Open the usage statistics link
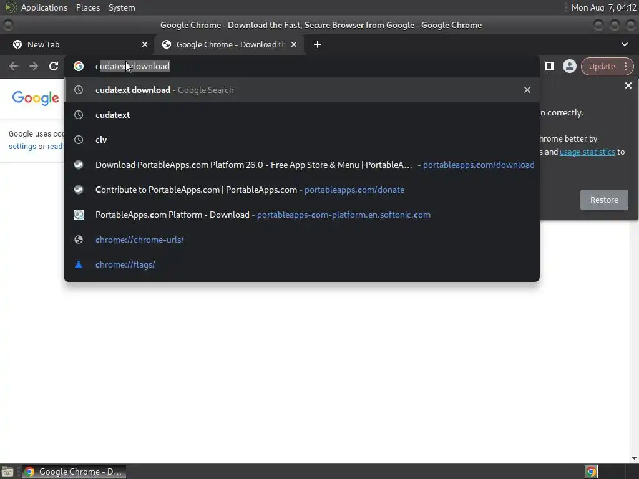 587,152
